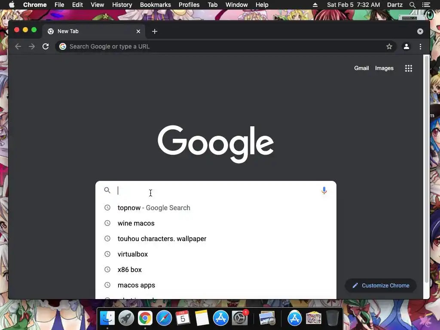Screen dimensions: 440x330
Task: Open System Preferences from the Dock
Action: (x=240, y=318)
